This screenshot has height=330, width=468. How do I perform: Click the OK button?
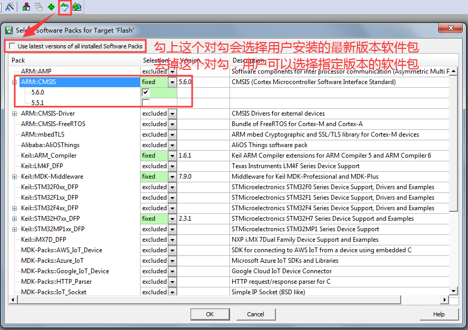[210, 314]
